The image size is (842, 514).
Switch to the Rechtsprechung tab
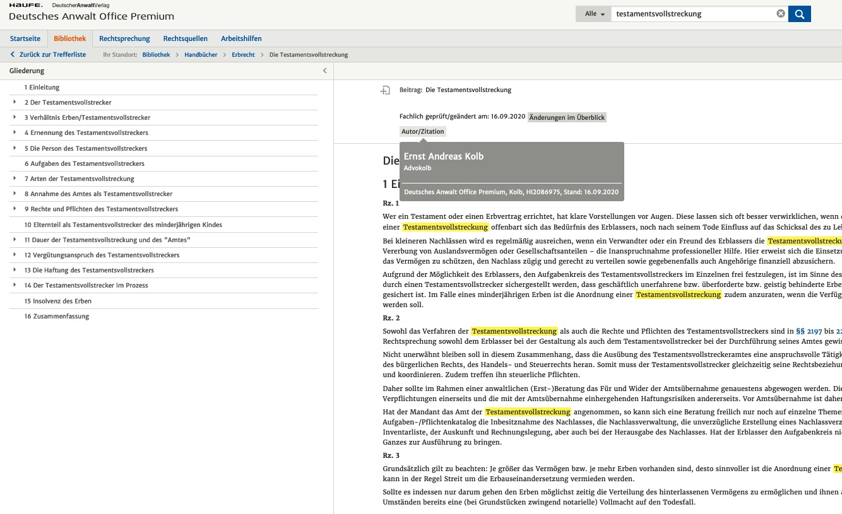click(x=124, y=38)
